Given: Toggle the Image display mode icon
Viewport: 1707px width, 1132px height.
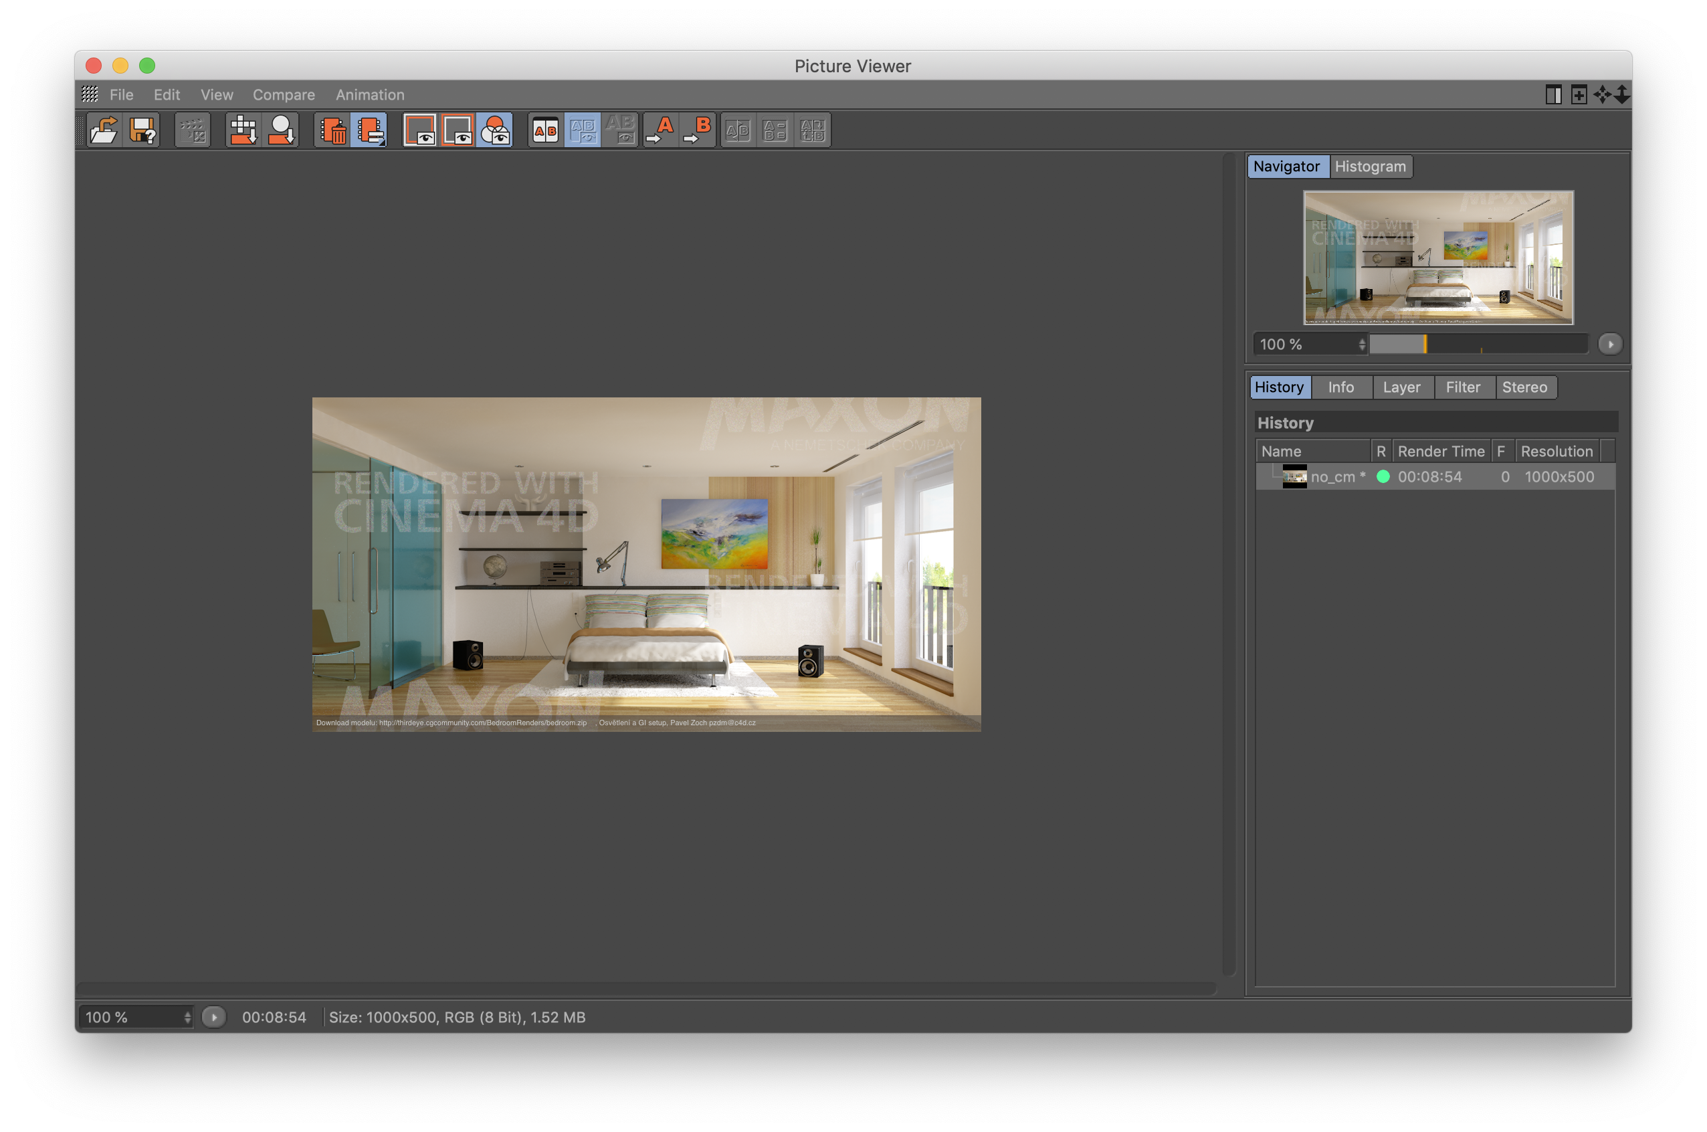Looking at the screenshot, I should click(x=419, y=130).
